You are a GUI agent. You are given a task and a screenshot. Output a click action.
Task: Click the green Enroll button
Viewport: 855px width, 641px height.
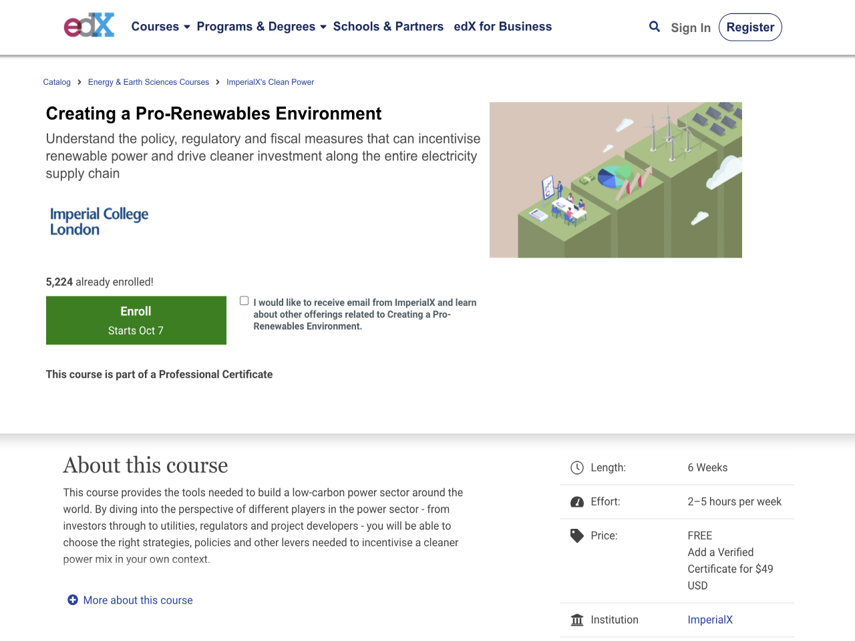(136, 320)
